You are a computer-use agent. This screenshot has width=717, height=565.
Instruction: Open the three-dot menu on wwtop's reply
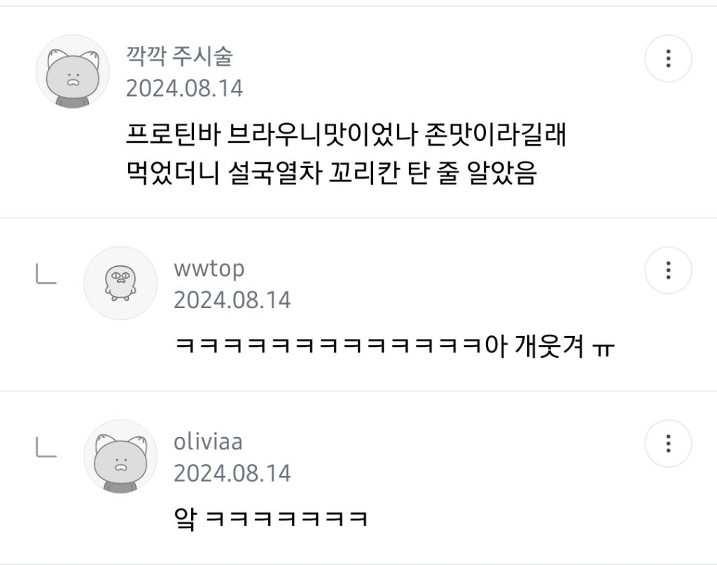click(668, 270)
